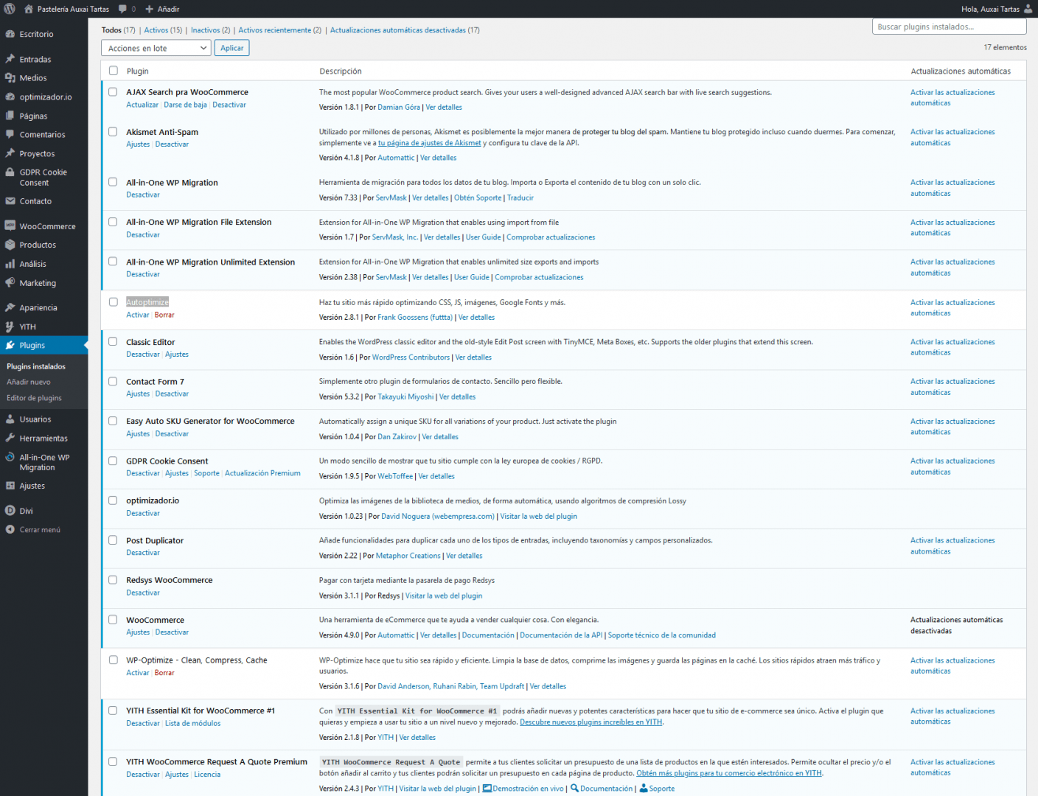Open Ajustes for Contact Form 7
This screenshot has width=1038, height=796.
click(x=138, y=394)
